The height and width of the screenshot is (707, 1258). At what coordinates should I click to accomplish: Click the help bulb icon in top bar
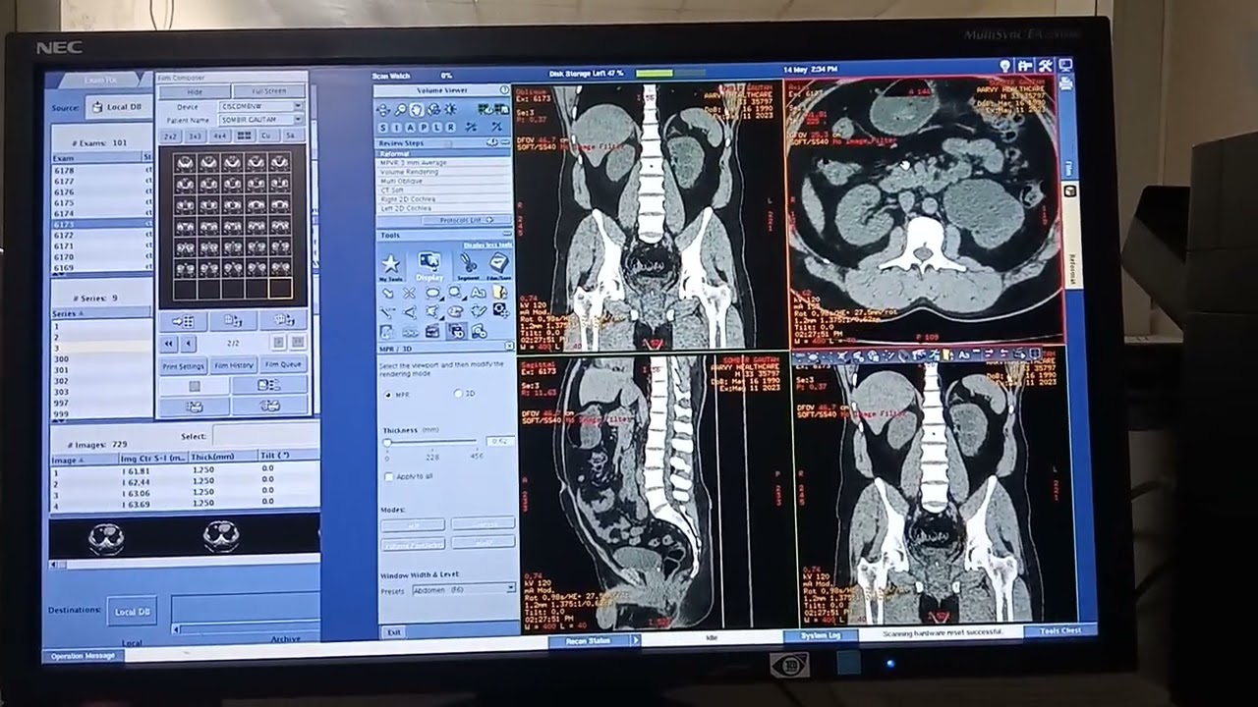[1004, 66]
